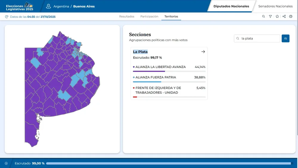The image size is (298, 168).
Task: Click the Elecciones Legislativas 2025 logo
Action: [20, 6]
